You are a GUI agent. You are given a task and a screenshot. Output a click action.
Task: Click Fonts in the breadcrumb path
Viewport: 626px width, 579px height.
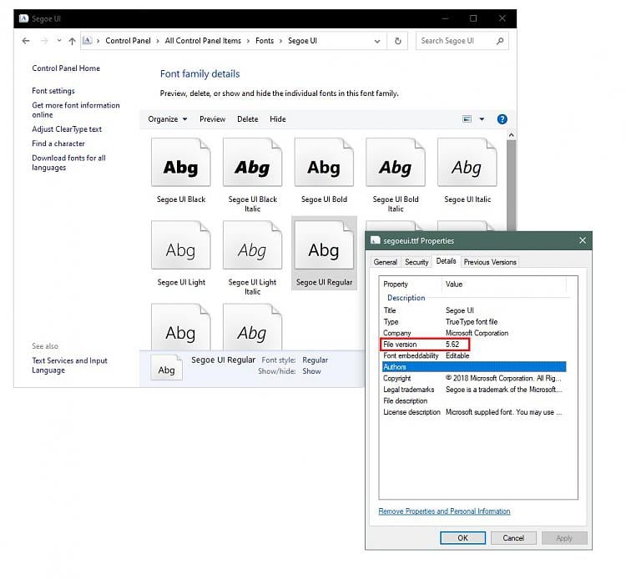pyautogui.click(x=265, y=41)
